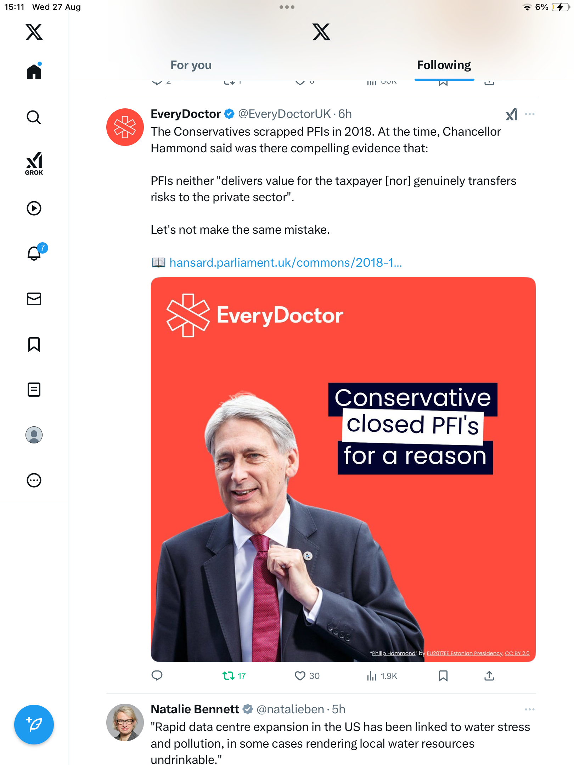The image size is (574, 765).
Task: Open Messages envelope in sidebar
Action: 34,299
